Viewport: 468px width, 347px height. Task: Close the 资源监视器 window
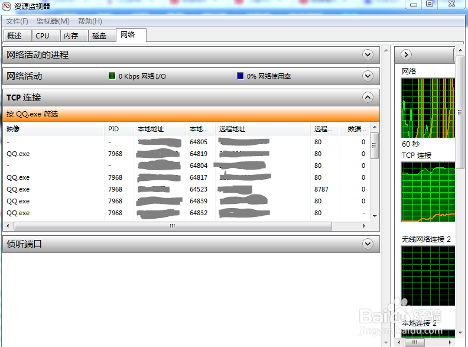click(x=451, y=4)
